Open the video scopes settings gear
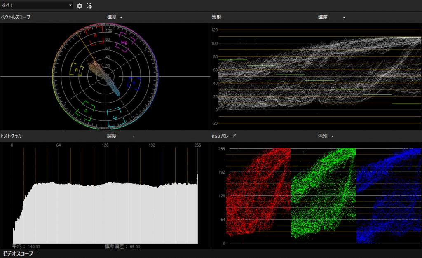422x258 pixels. 80,6
